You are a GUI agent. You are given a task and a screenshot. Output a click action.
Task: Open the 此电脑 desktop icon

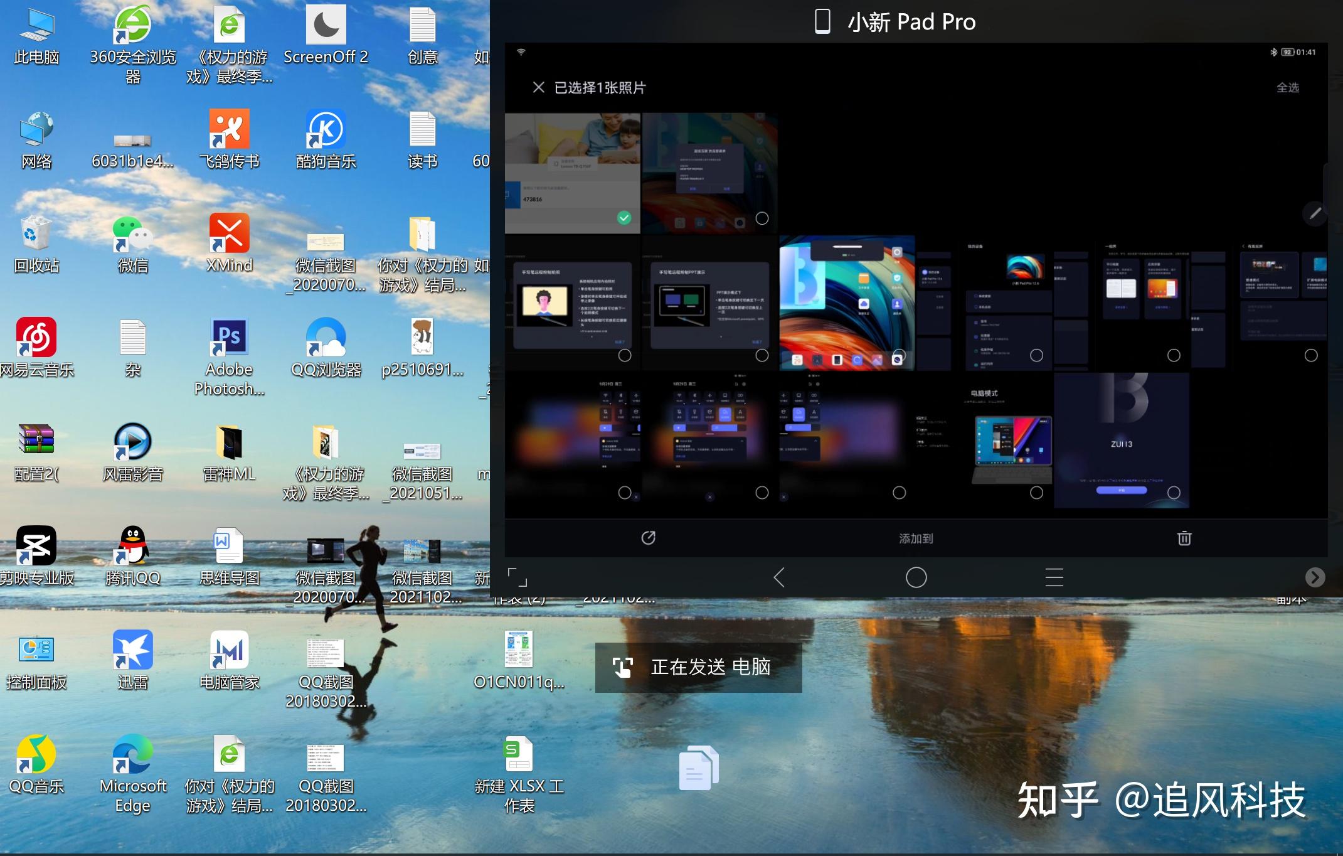click(36, 35)
